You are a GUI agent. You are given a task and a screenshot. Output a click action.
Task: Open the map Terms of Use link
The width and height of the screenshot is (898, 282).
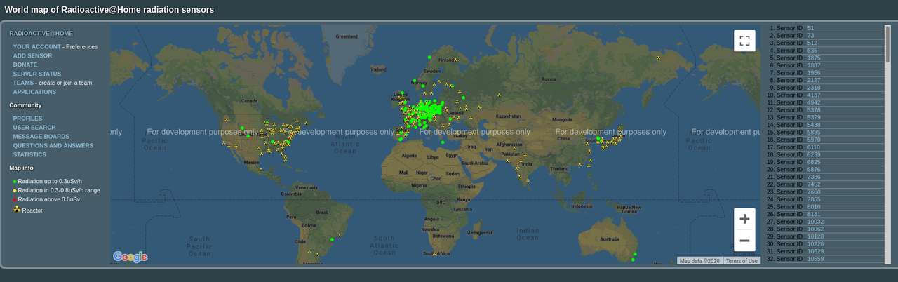[x=742, y=261]
